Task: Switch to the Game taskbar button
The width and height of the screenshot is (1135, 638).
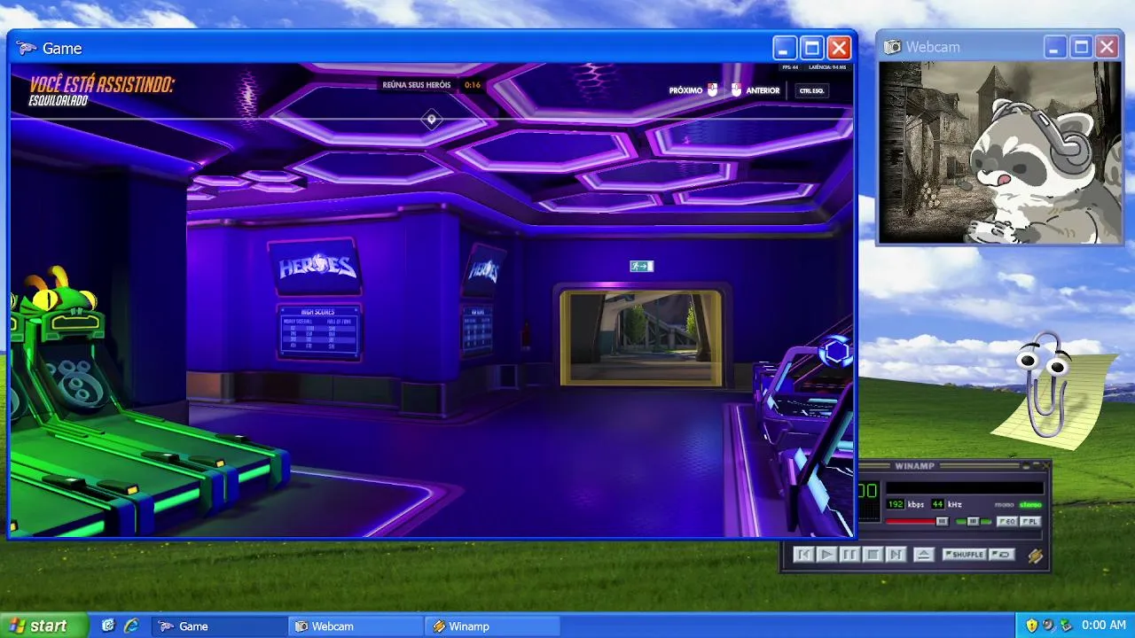Action: 220,626
